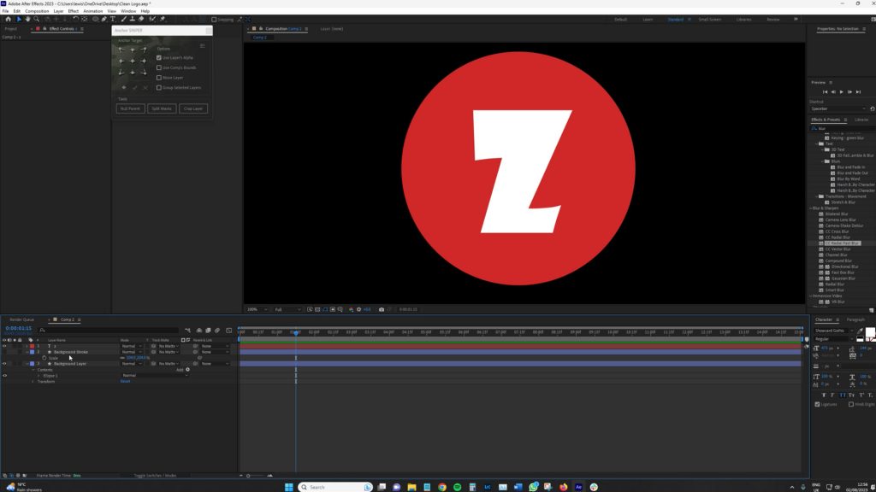The height and width of the screenshot is (492, 876).
Task: Select the Selection arrow tool
Action: coord(19,19)
